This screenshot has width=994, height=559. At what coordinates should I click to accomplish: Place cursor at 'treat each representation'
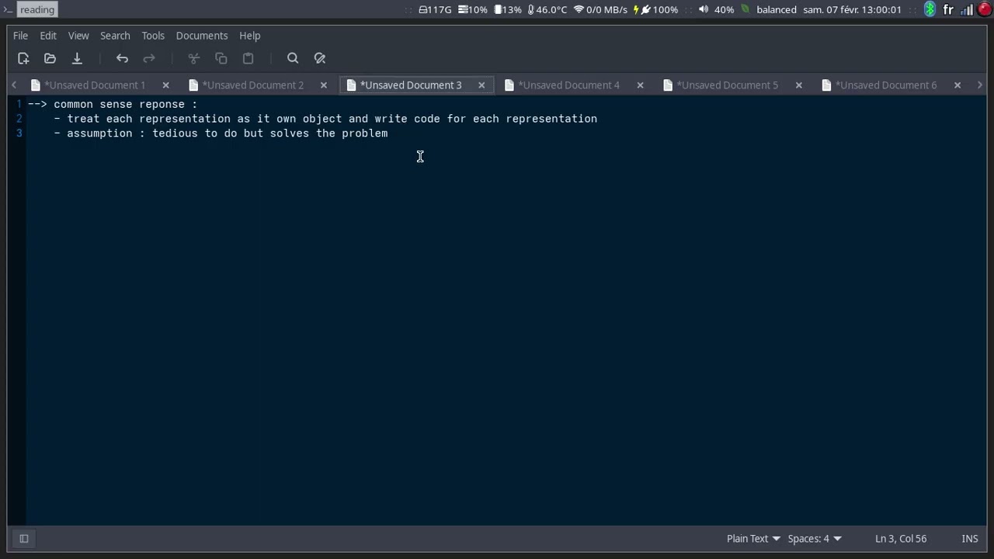pos(148,119)
